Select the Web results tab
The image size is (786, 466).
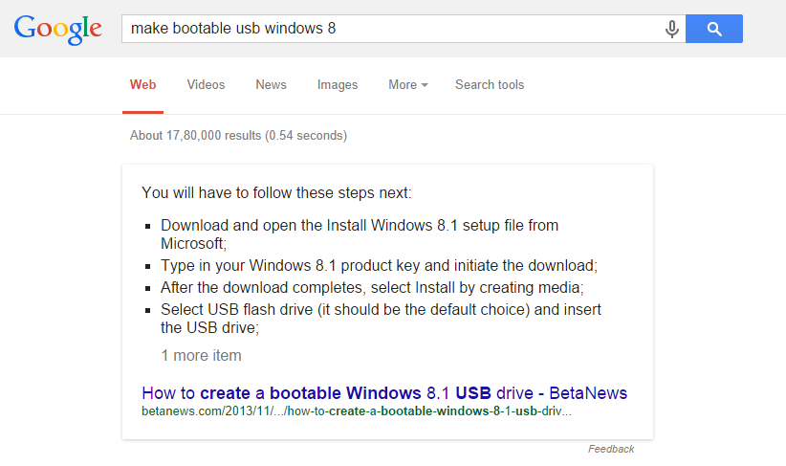143,85
